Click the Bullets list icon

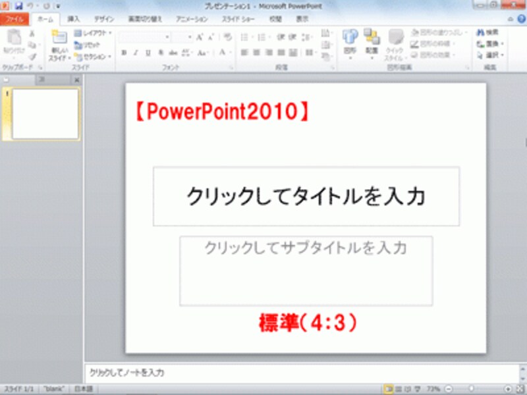pos(244,37)
